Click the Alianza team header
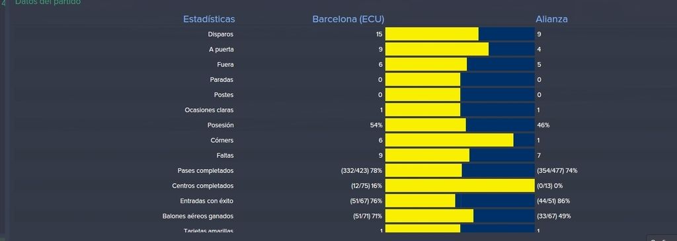This screenshot has width=677, height=241. click(x=552, y=19)
